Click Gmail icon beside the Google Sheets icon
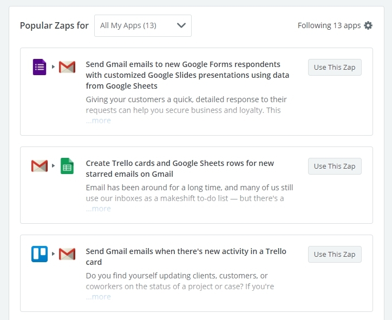 pos(40,166)
